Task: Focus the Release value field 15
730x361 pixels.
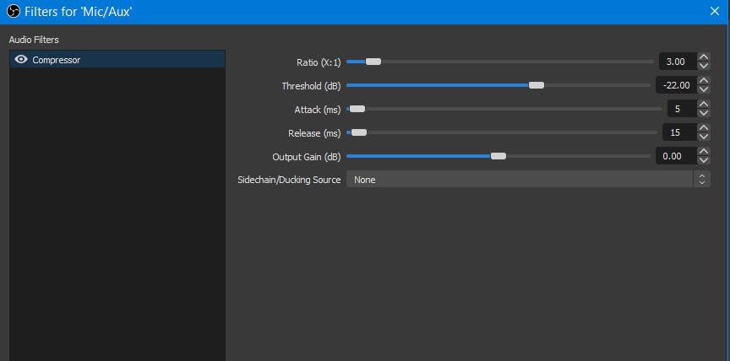Action: [679, 132]
